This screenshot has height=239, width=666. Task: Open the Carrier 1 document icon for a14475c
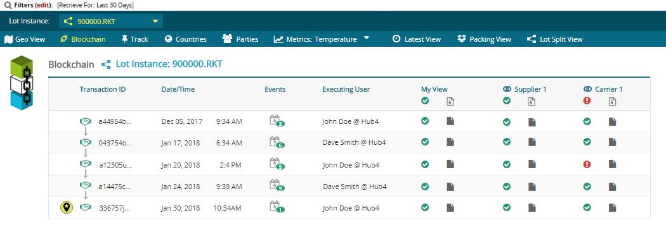coord(612,187)
